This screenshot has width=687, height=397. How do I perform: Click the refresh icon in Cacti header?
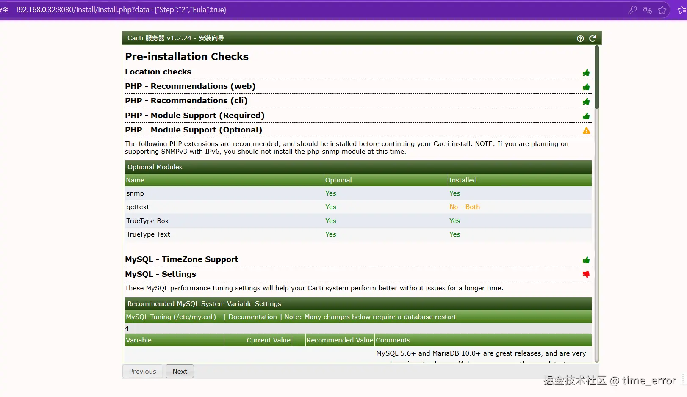click(x=593, y=39)
